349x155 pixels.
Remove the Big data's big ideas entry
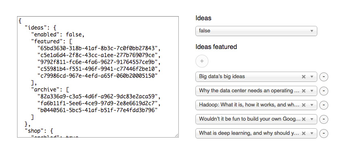pyautogui.click(x=324, y=77)
